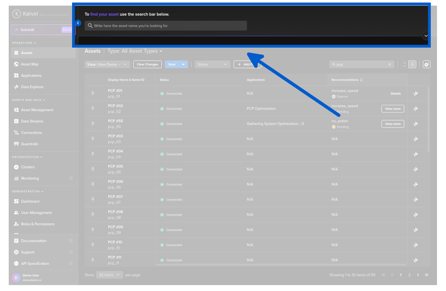Expand the All Asset Types dropdown
The image size is (446, 291).
pos(161,51)
